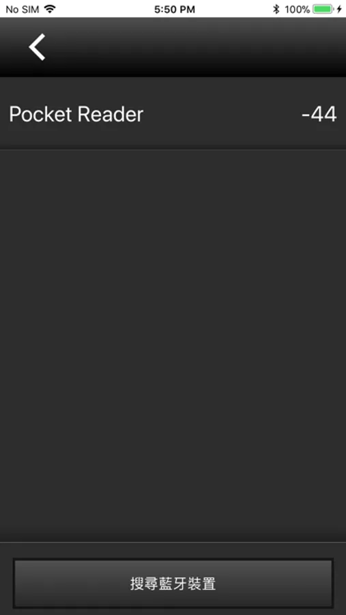Tap the back arrow icon

point(37,47)
